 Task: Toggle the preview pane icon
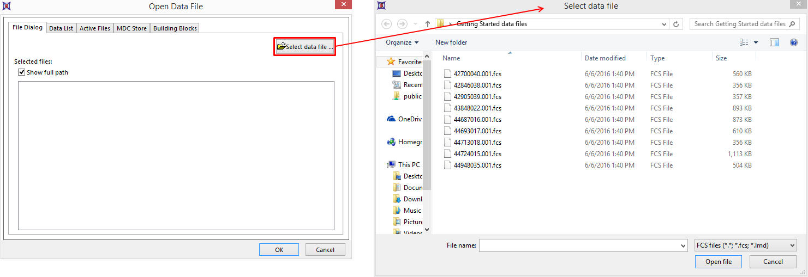click(774, 42)
